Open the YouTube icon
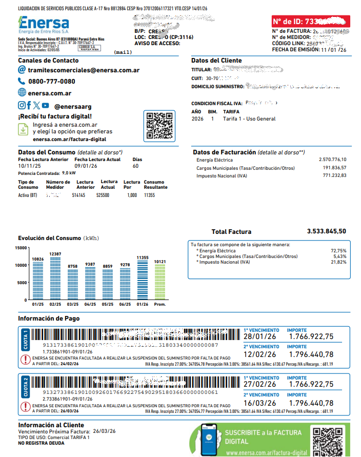 tap(46, 105)
